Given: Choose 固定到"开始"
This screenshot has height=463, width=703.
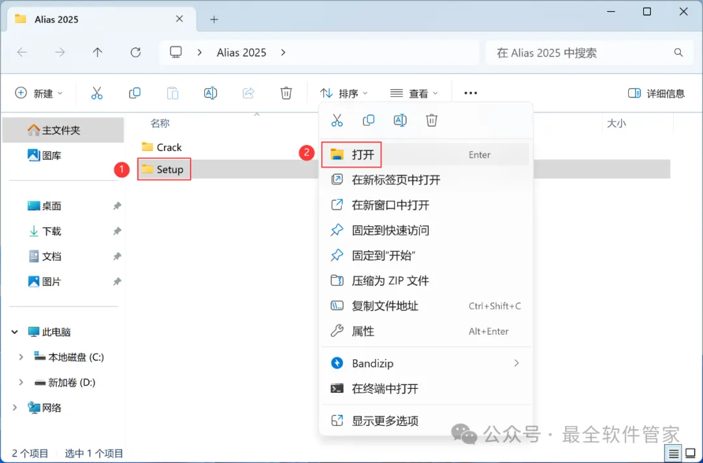Looking at the screenshot, I should [426, 256].
